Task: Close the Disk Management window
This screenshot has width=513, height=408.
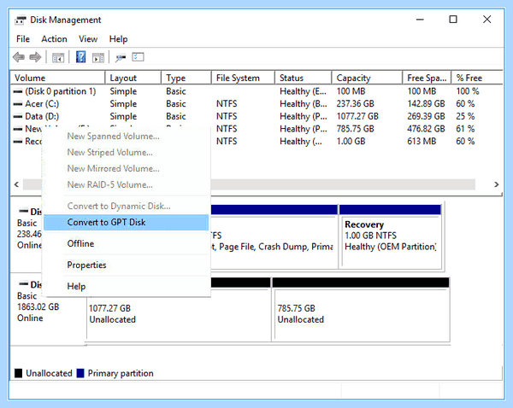Action: coord(486,20)
